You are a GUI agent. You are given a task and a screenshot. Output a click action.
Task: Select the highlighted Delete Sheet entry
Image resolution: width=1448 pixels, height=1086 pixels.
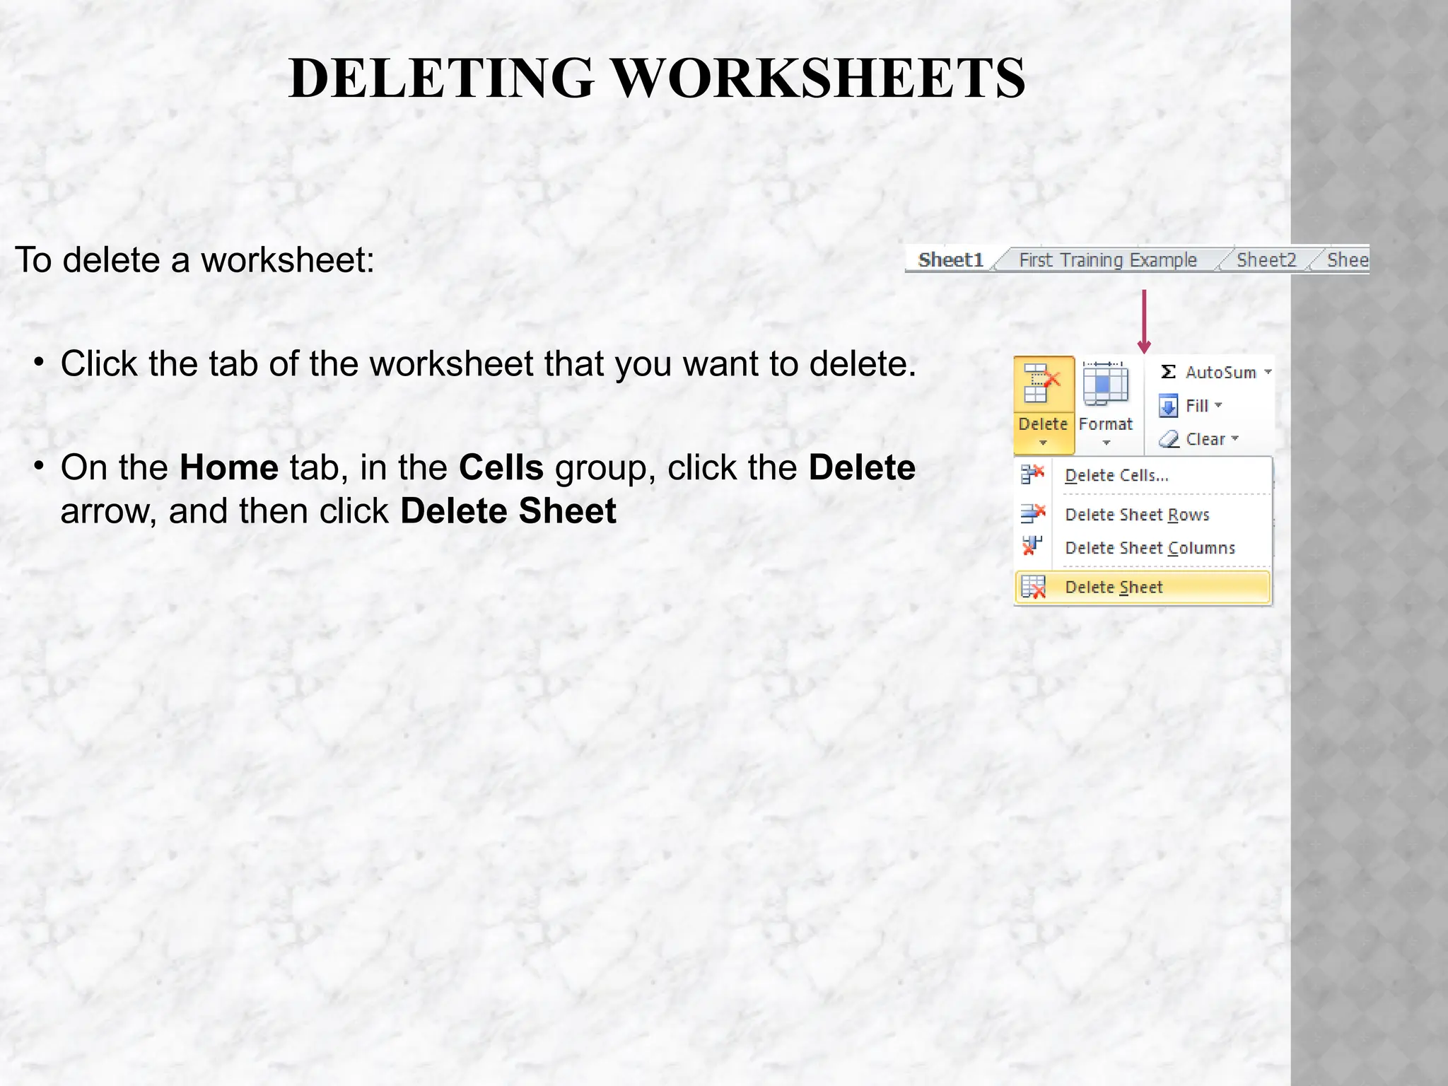pos(1143,588)
